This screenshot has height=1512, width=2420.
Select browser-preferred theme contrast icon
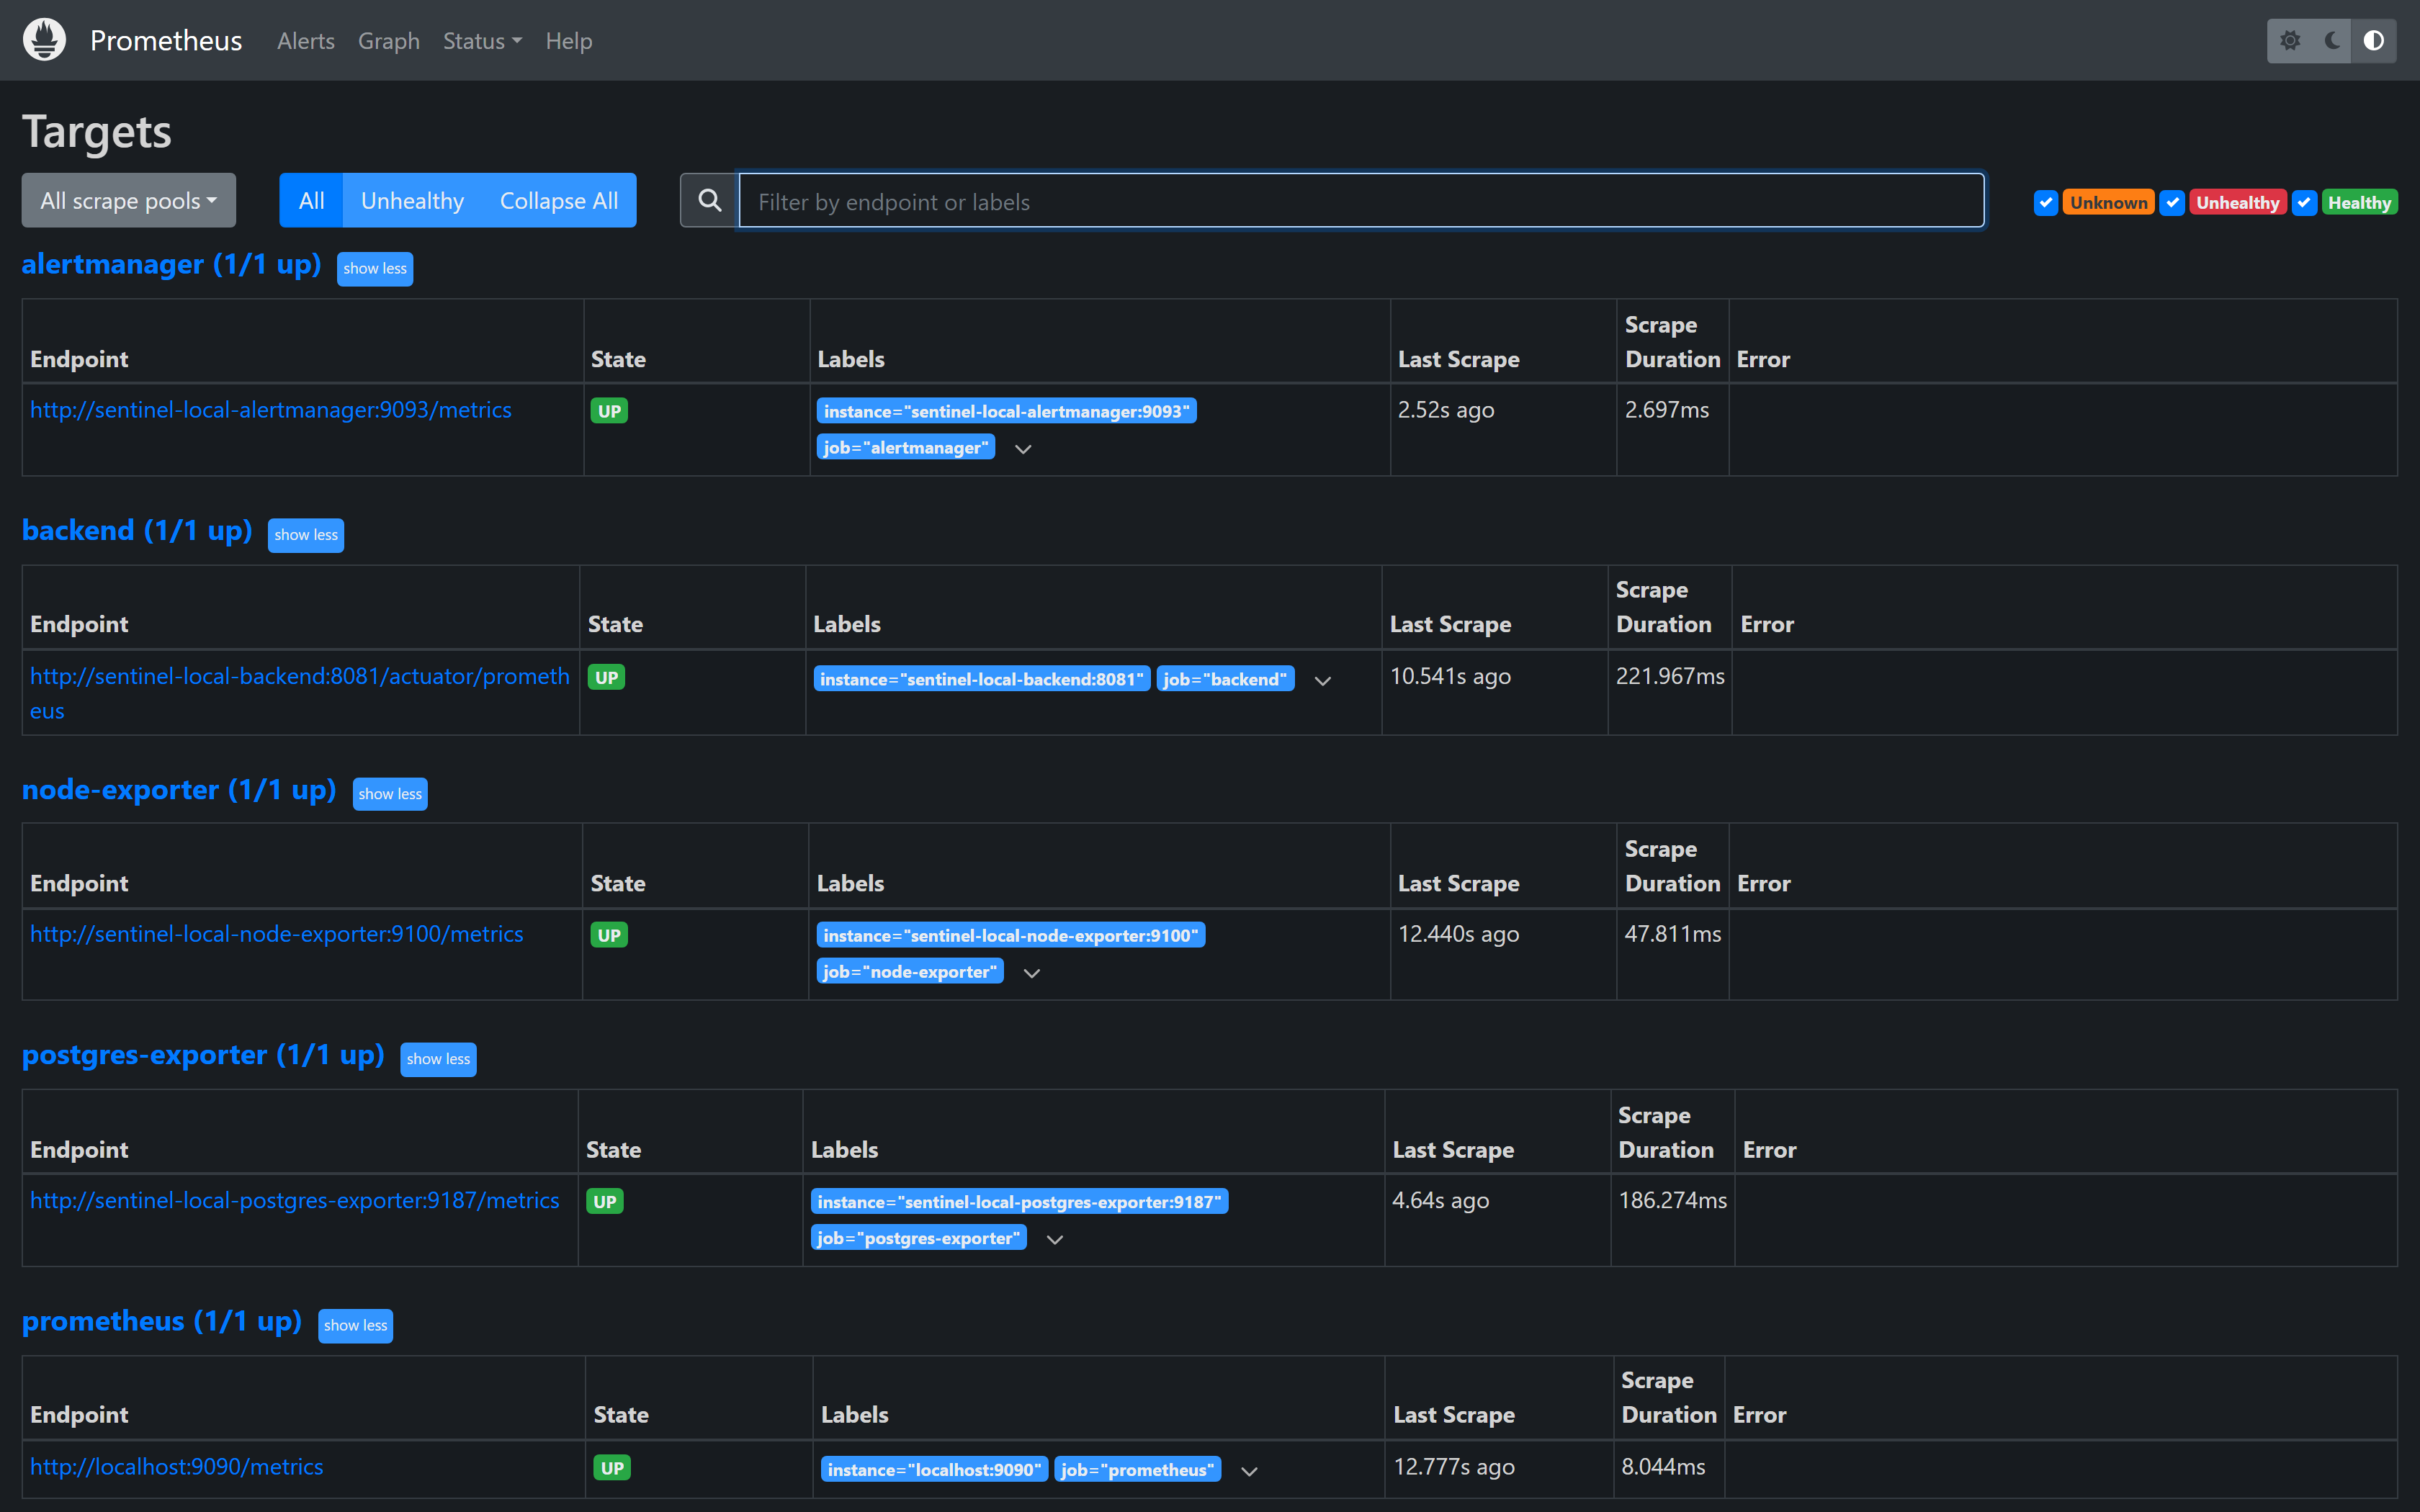(x=2374, y=40)
